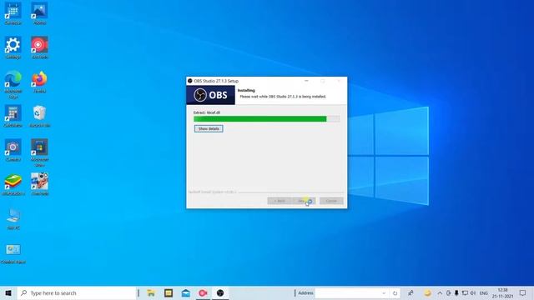Click the Show details button
Viewport: 534px width, 300px height.
click(209, 128)
